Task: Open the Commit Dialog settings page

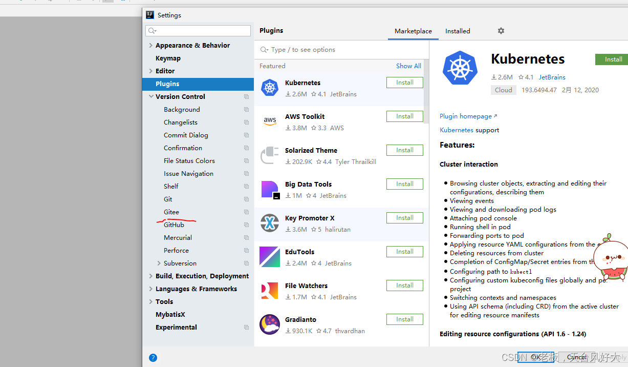Action: coord(186,135)
